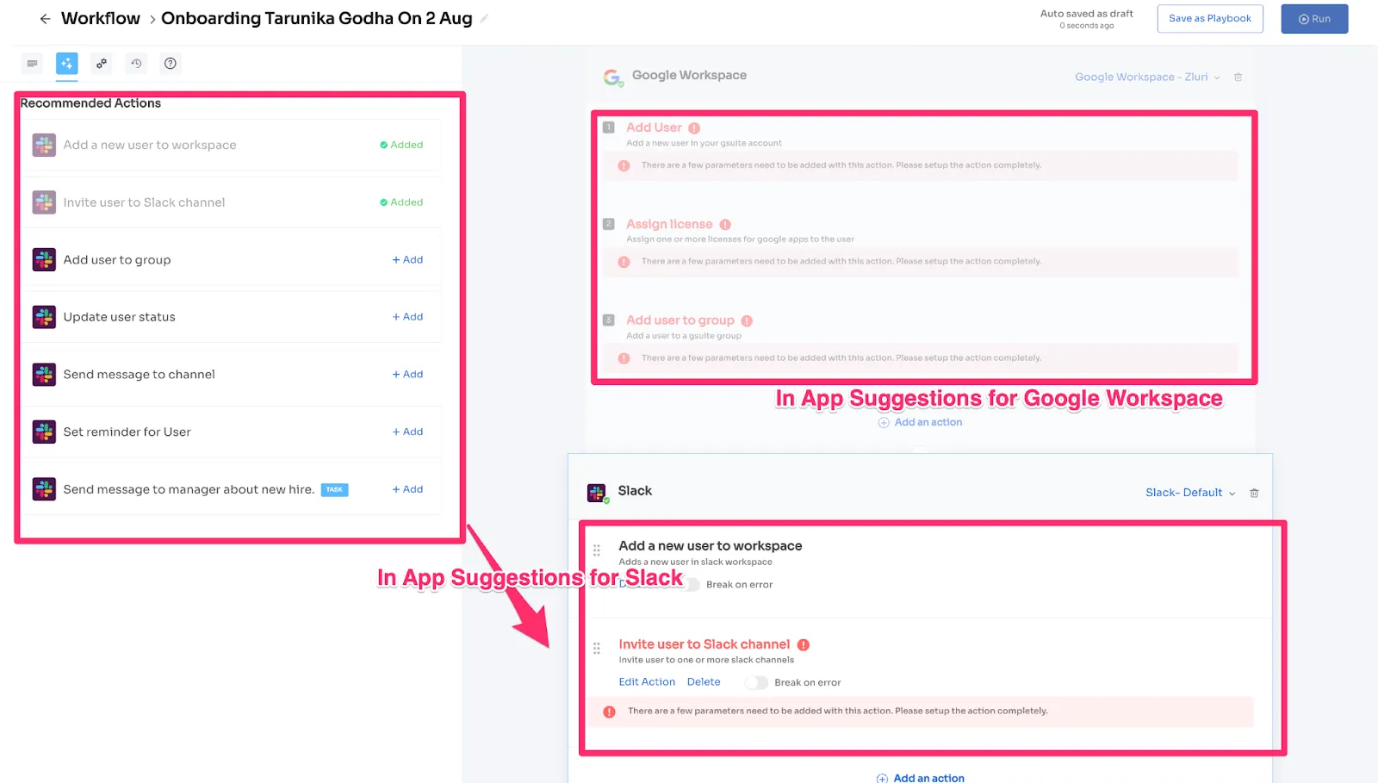The image size is (1378, 783).
Task: Add the 'Send message to channel' action
Action: (x=407, y=375)
